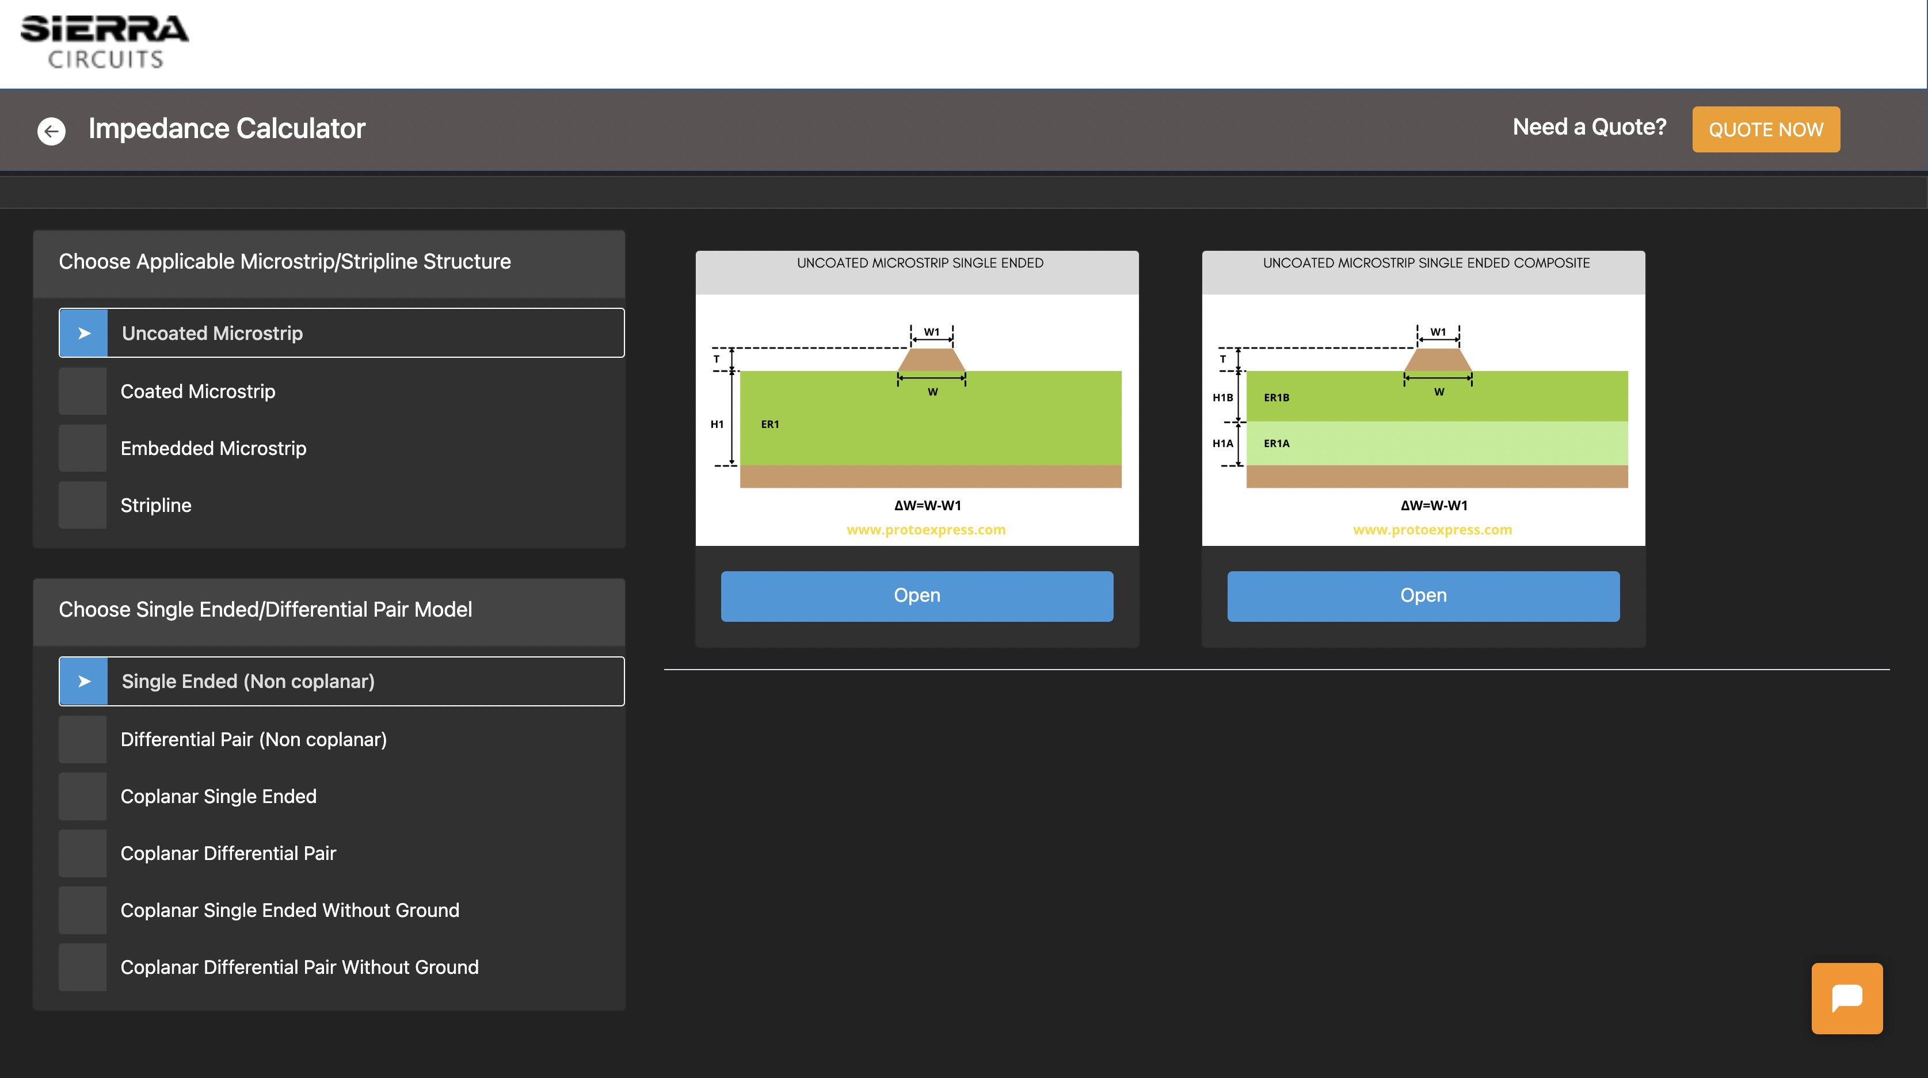Click the Single Ended Composite diagram thumbnail
The image size is (1928, 1078).
[1423, 419]
